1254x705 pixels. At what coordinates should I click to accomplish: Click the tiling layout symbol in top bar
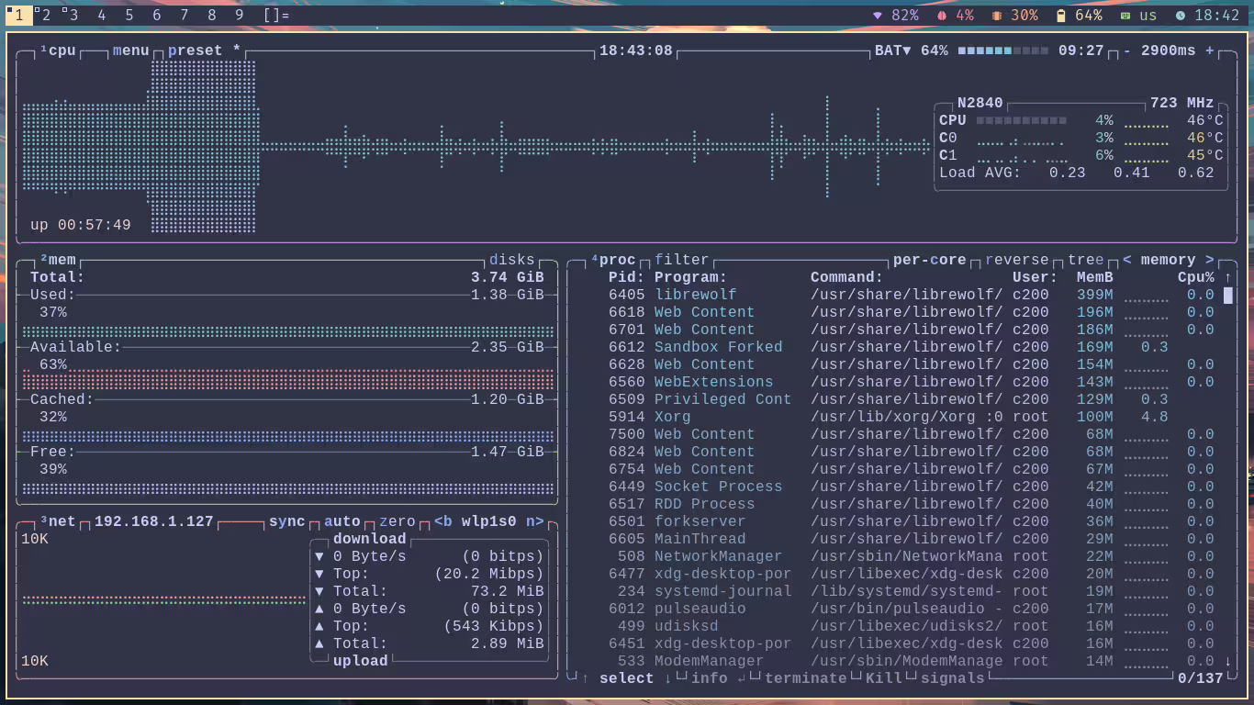[x=275, y=16]
